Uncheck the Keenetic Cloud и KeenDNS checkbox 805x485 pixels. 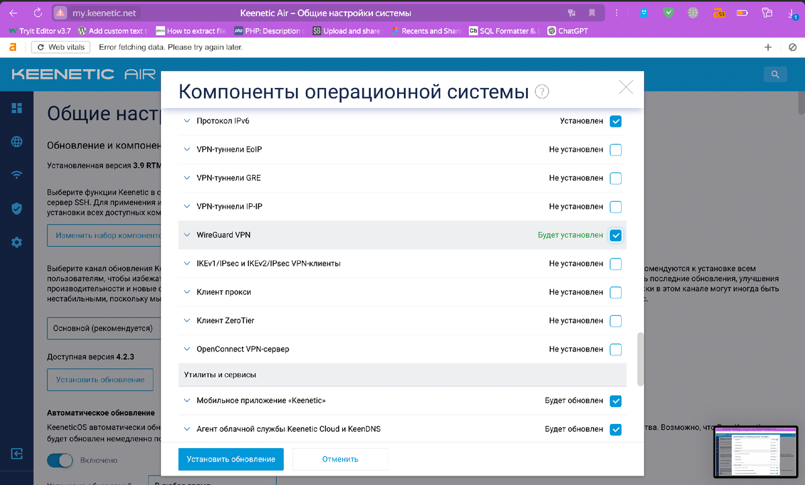tap(616, 429)
